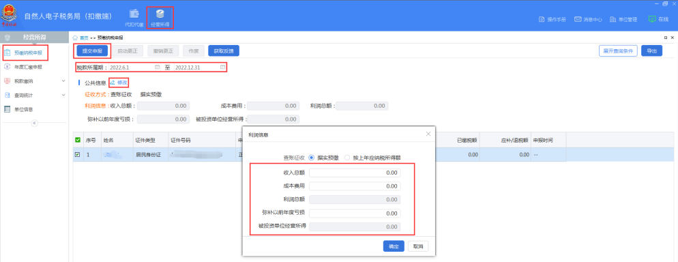Click the 启动更正 button
Screen dimensions: 678x262
(128, 51)
